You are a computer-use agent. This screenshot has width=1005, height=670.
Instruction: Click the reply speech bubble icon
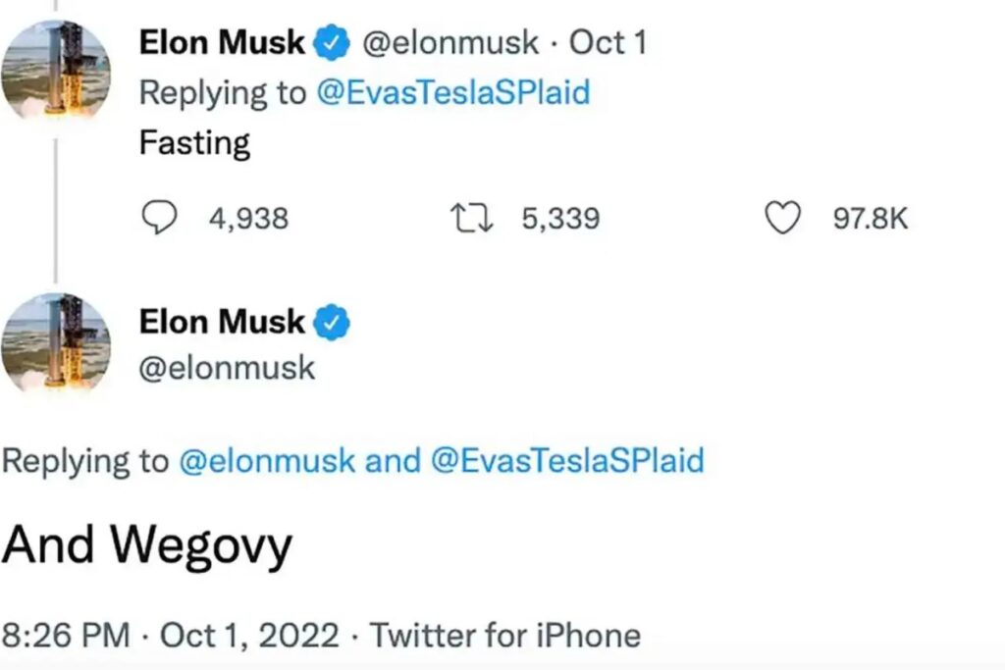(x=158, y=218)
